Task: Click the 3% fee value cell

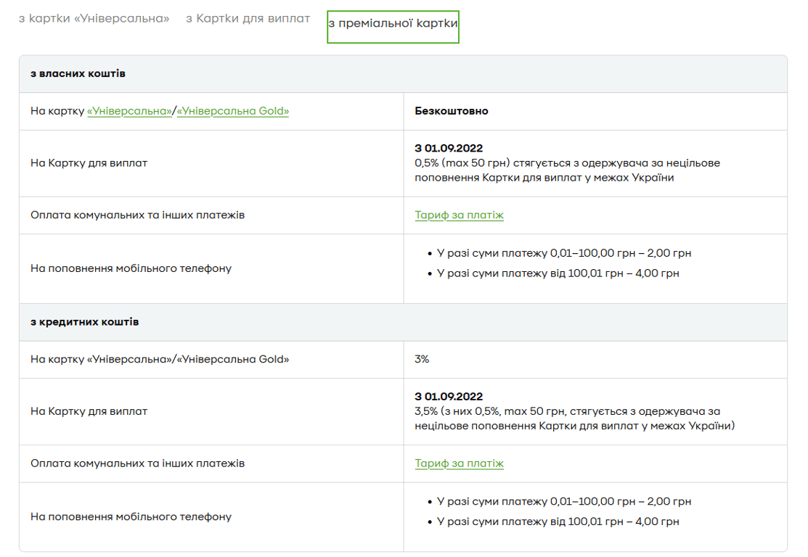Action: [422, 359]
